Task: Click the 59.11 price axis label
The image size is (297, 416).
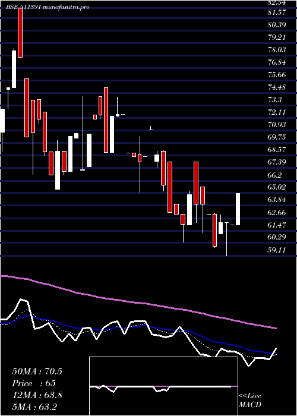Action: click(277, 250)
